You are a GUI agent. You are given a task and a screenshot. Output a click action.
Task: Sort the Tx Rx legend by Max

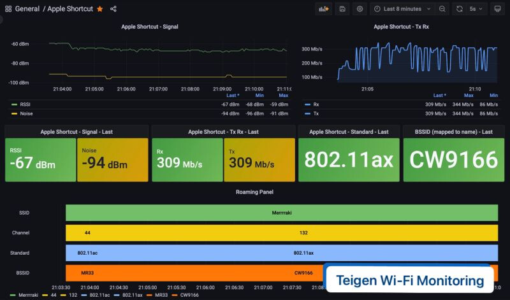tap(469, 96)
